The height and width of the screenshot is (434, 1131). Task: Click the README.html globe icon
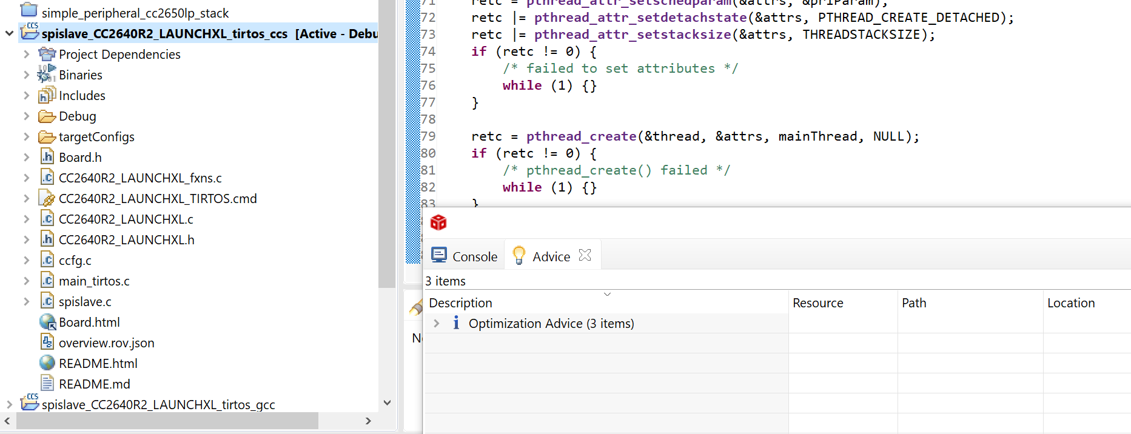[x=47, y=362]
